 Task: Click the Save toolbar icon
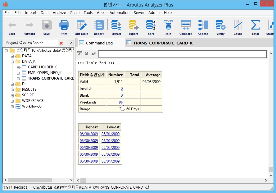click(47, 27)
